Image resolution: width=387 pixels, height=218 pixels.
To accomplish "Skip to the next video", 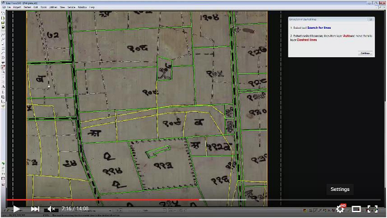I will pos(35,209).
